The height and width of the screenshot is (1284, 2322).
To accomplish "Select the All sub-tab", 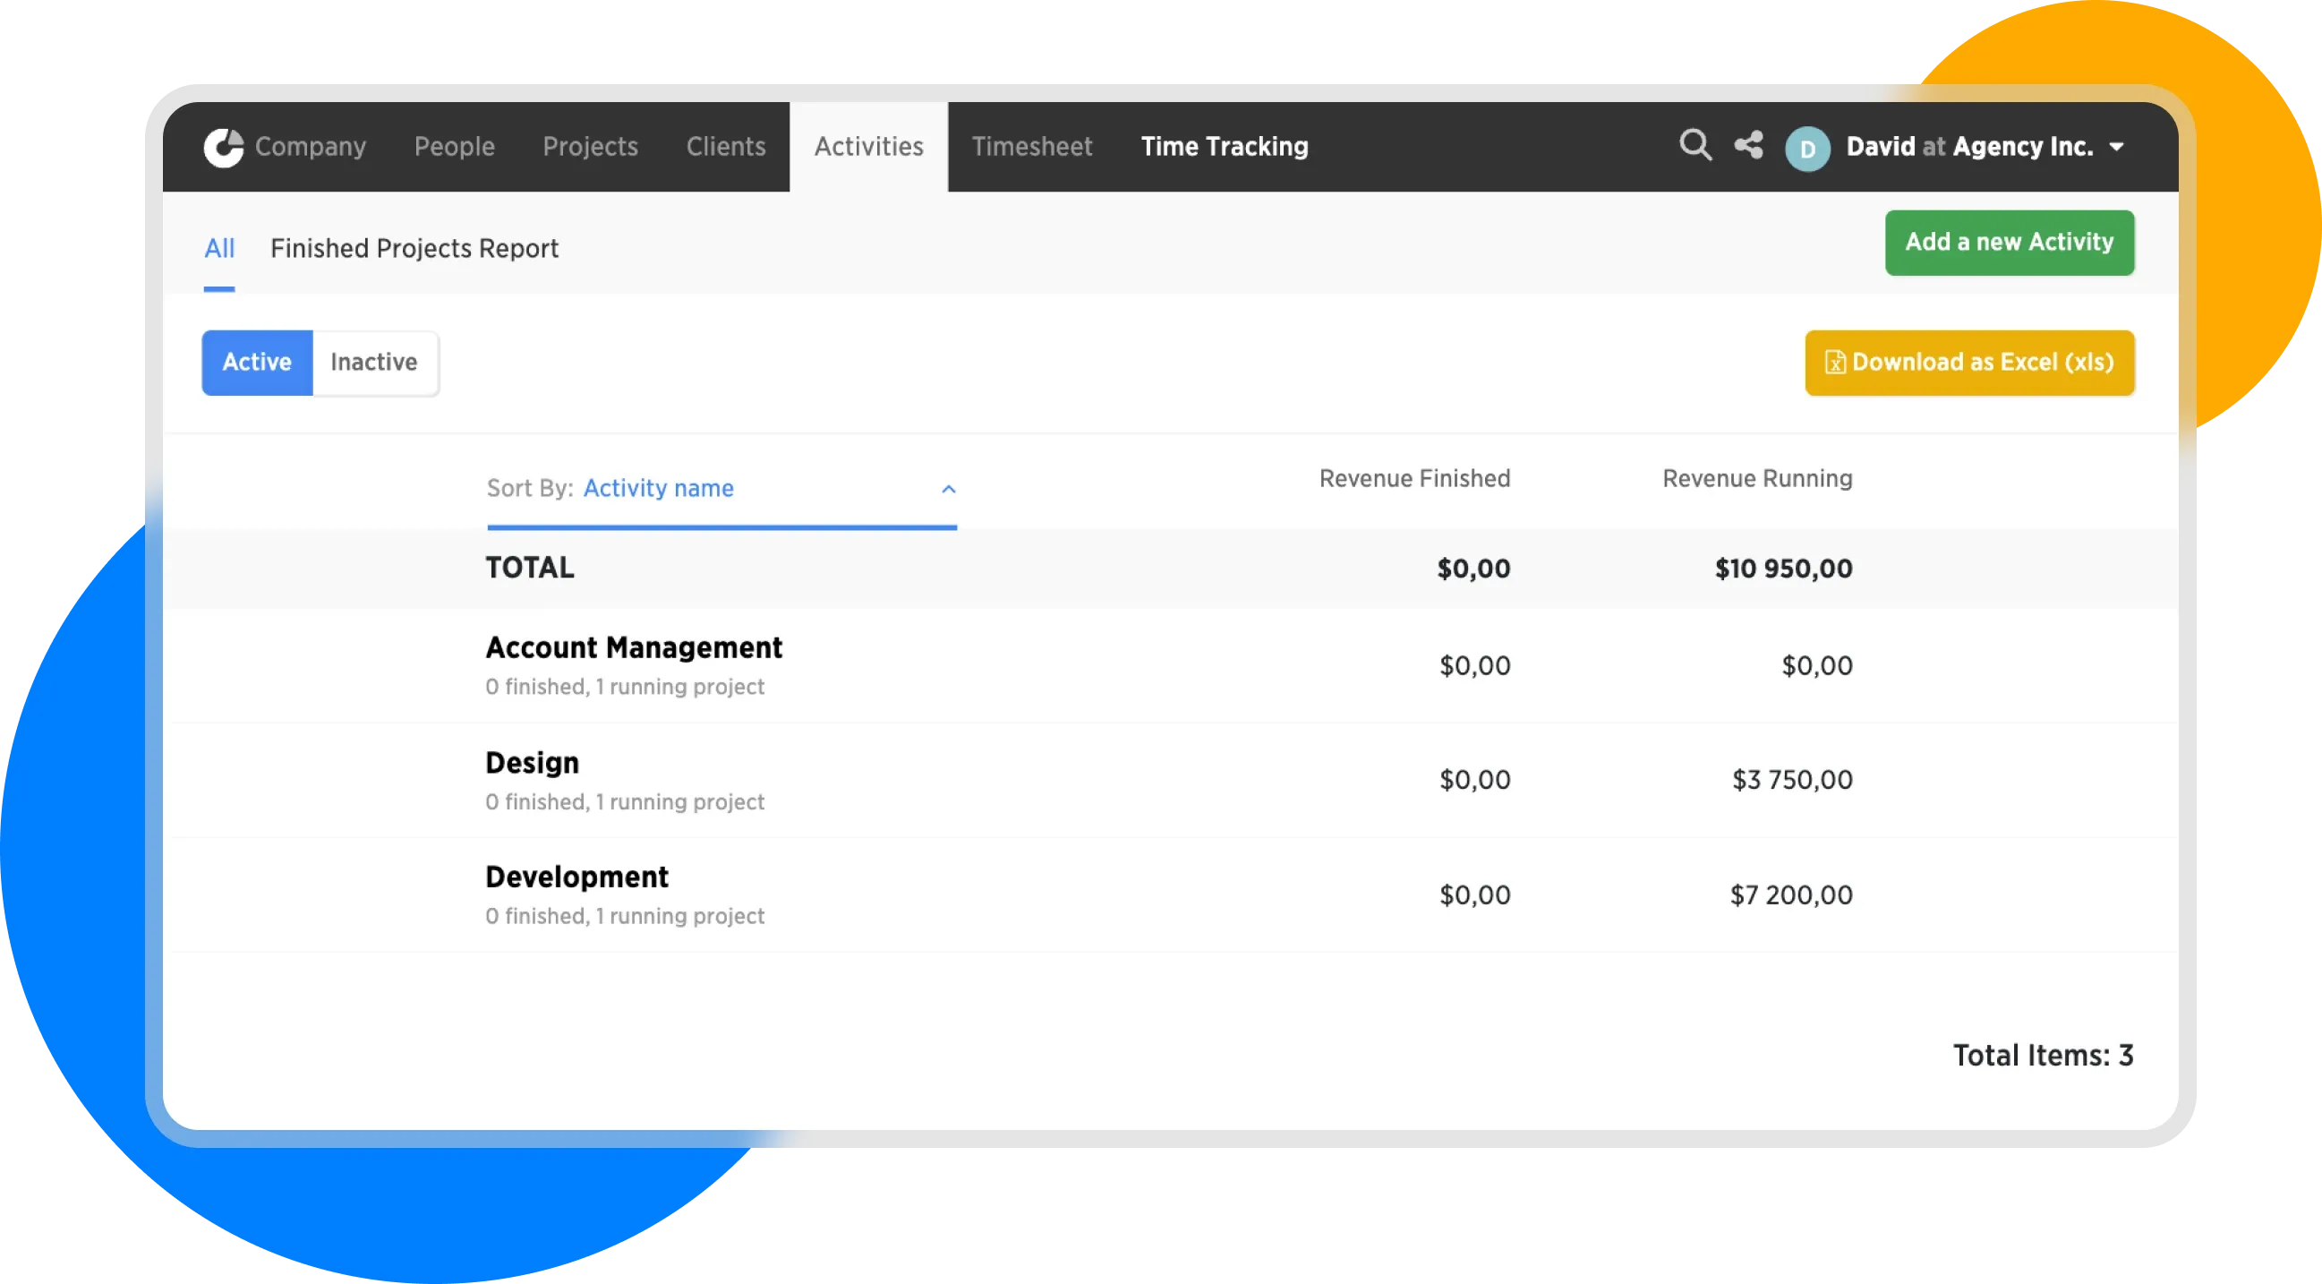I will [219, 249].
